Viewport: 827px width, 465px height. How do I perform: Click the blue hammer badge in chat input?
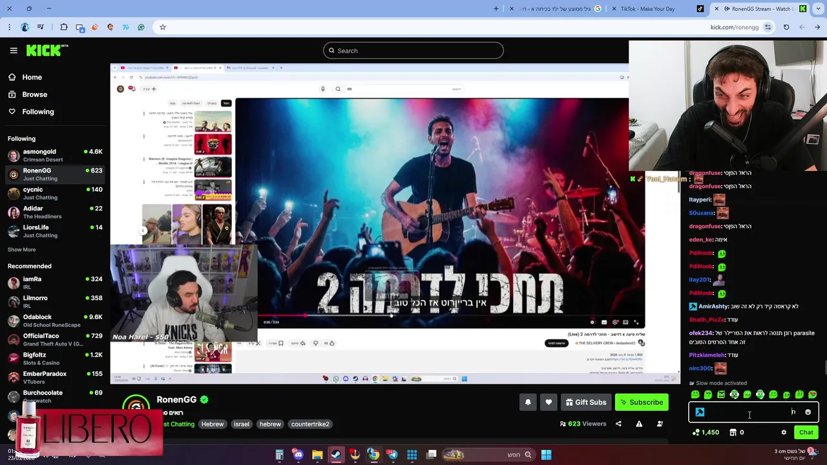click(x=700, y=412)
